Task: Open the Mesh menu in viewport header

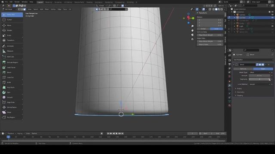Action: [47, 9]
